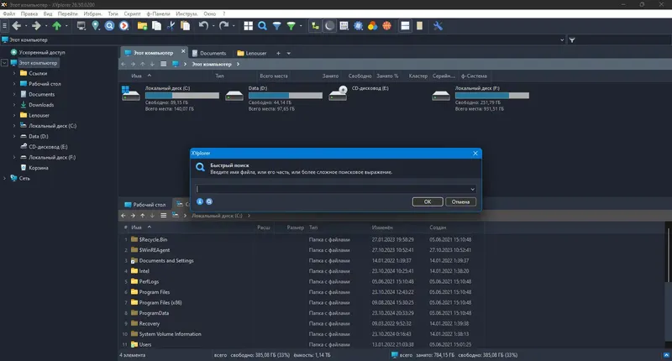Collapse the Этот компьютер tree node
The height and width of the screenshot is (361, 672).
[5, 63]
